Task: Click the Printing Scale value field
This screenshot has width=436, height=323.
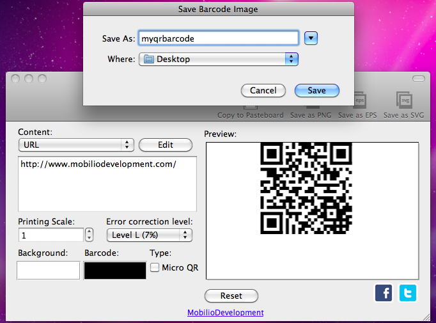Action: coord(51,235)
